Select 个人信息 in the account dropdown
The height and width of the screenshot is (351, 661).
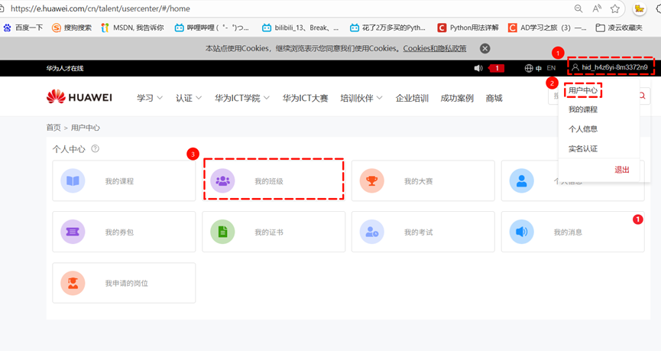point(583,128)
